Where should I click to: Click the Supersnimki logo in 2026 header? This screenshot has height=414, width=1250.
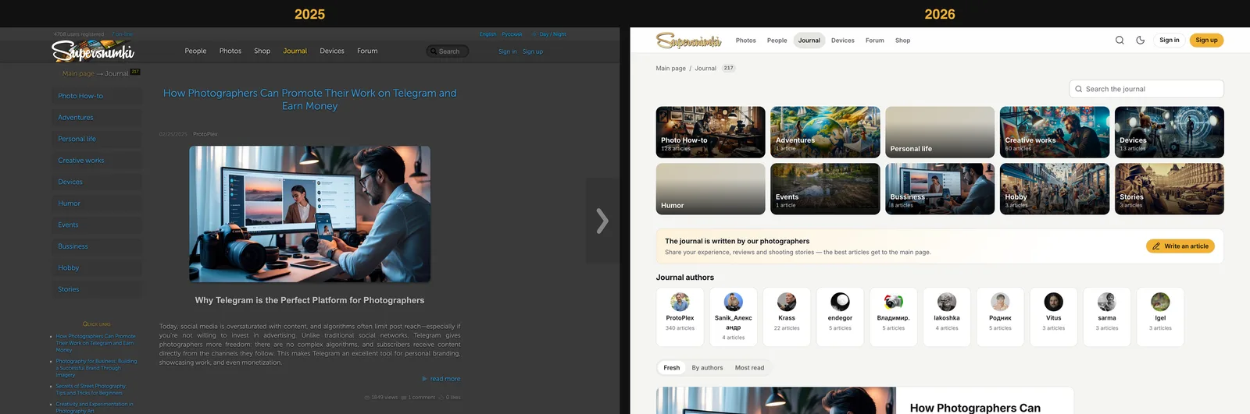tap(688, 41)
